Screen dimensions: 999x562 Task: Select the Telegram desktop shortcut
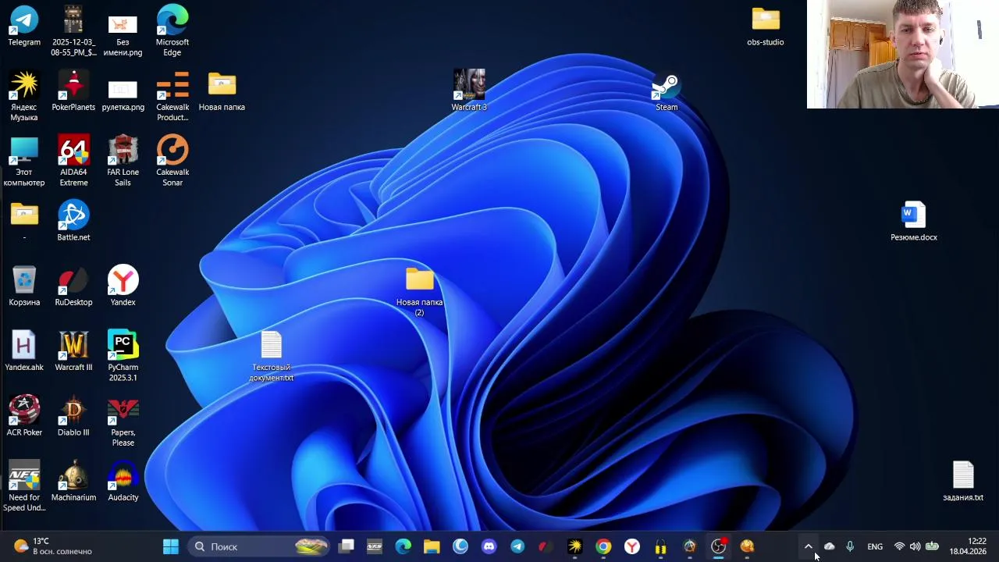tap(24, 26)
